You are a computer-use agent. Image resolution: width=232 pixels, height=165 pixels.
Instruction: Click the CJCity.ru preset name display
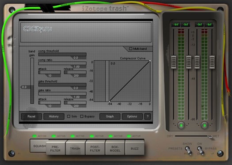pos(86,32)
